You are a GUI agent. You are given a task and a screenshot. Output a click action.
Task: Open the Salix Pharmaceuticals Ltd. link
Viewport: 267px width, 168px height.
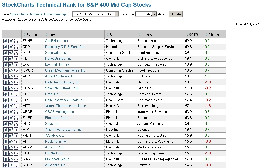[x=65, y=100]
